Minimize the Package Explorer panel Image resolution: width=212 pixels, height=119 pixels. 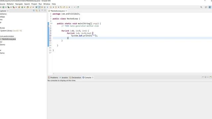click(42, 11)
